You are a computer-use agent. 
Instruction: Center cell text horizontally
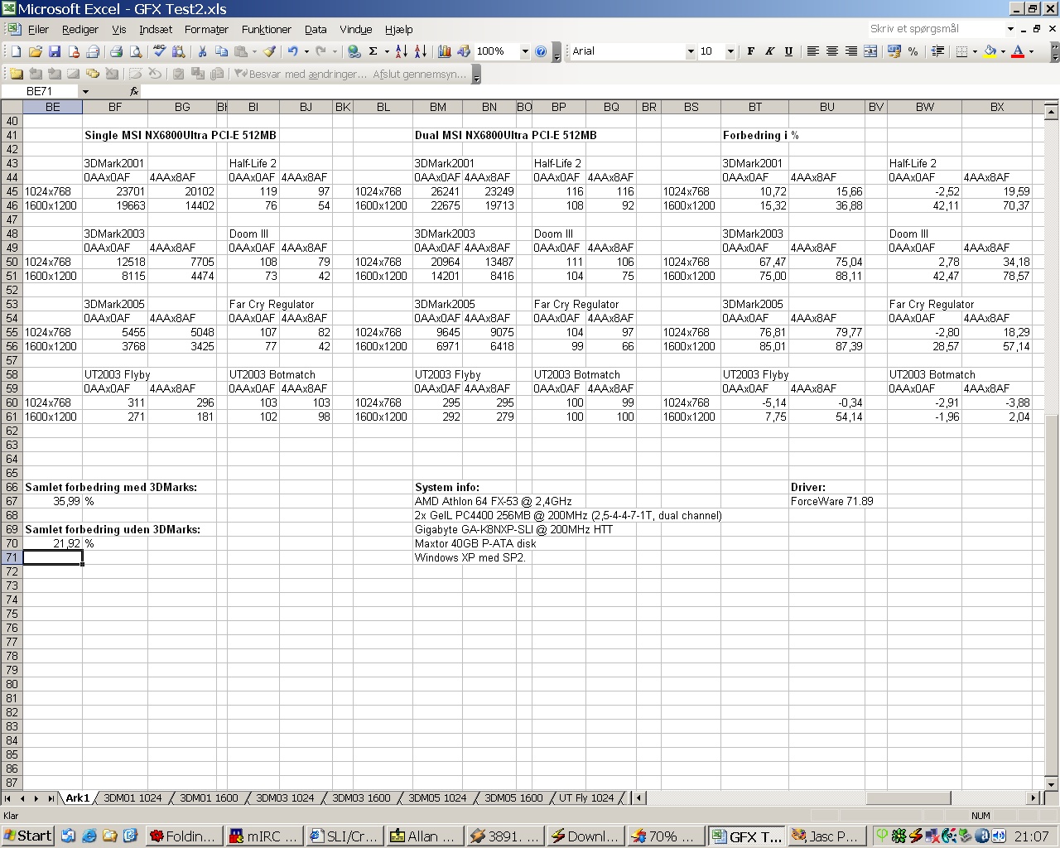coord(831,51)
